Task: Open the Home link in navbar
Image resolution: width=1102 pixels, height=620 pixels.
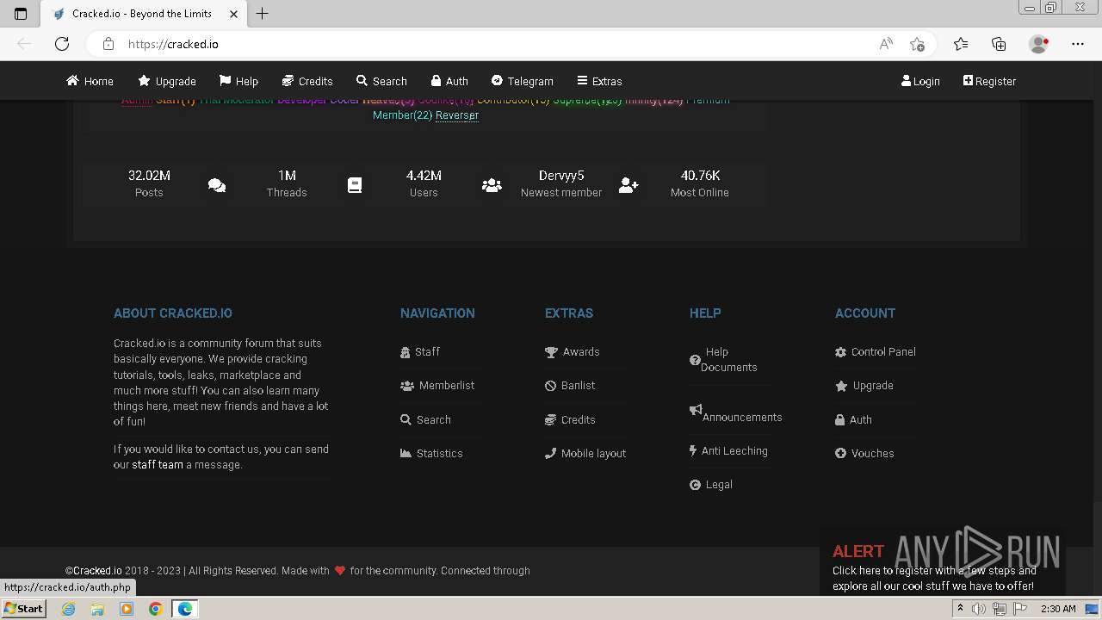Action: click(90, 81)
